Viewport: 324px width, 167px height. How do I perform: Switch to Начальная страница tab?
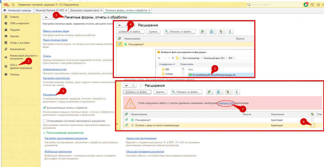pos(17,10)
